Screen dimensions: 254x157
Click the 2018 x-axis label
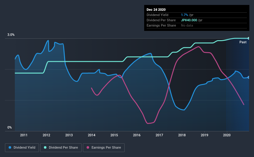[182, 135]
